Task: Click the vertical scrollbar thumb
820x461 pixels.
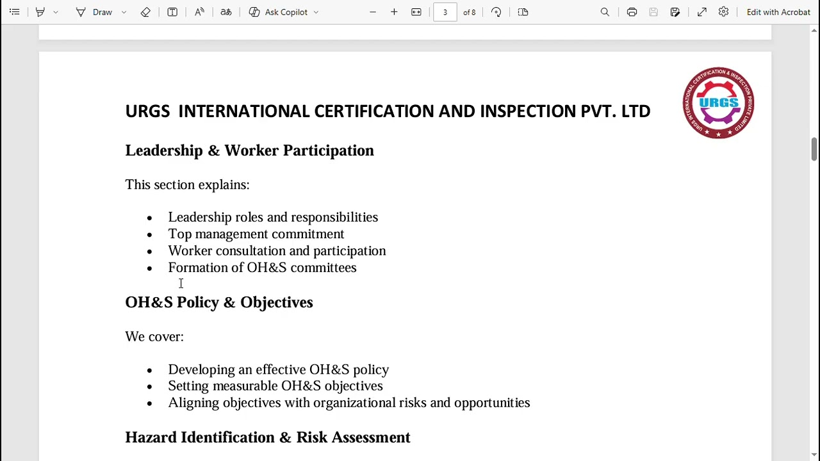Action: (x=814, y=149)
